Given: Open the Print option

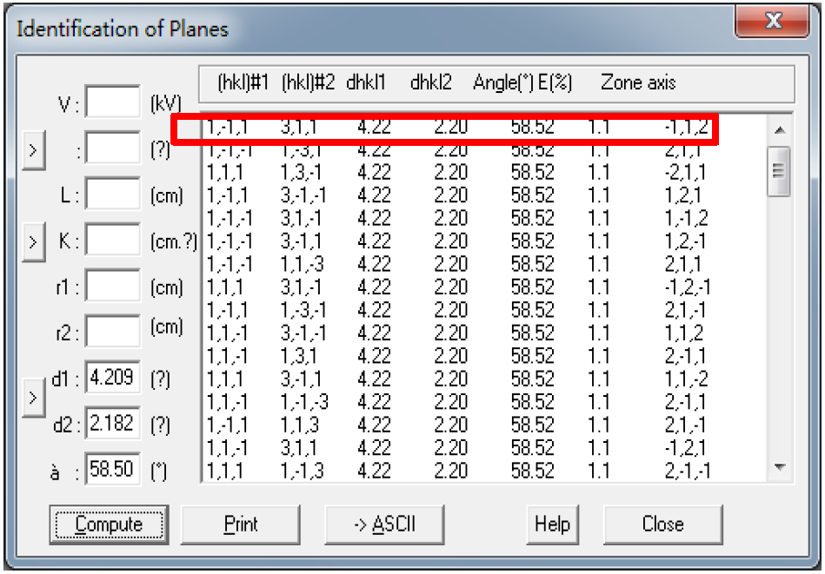Looking at the screenshot, I should 241,524.
